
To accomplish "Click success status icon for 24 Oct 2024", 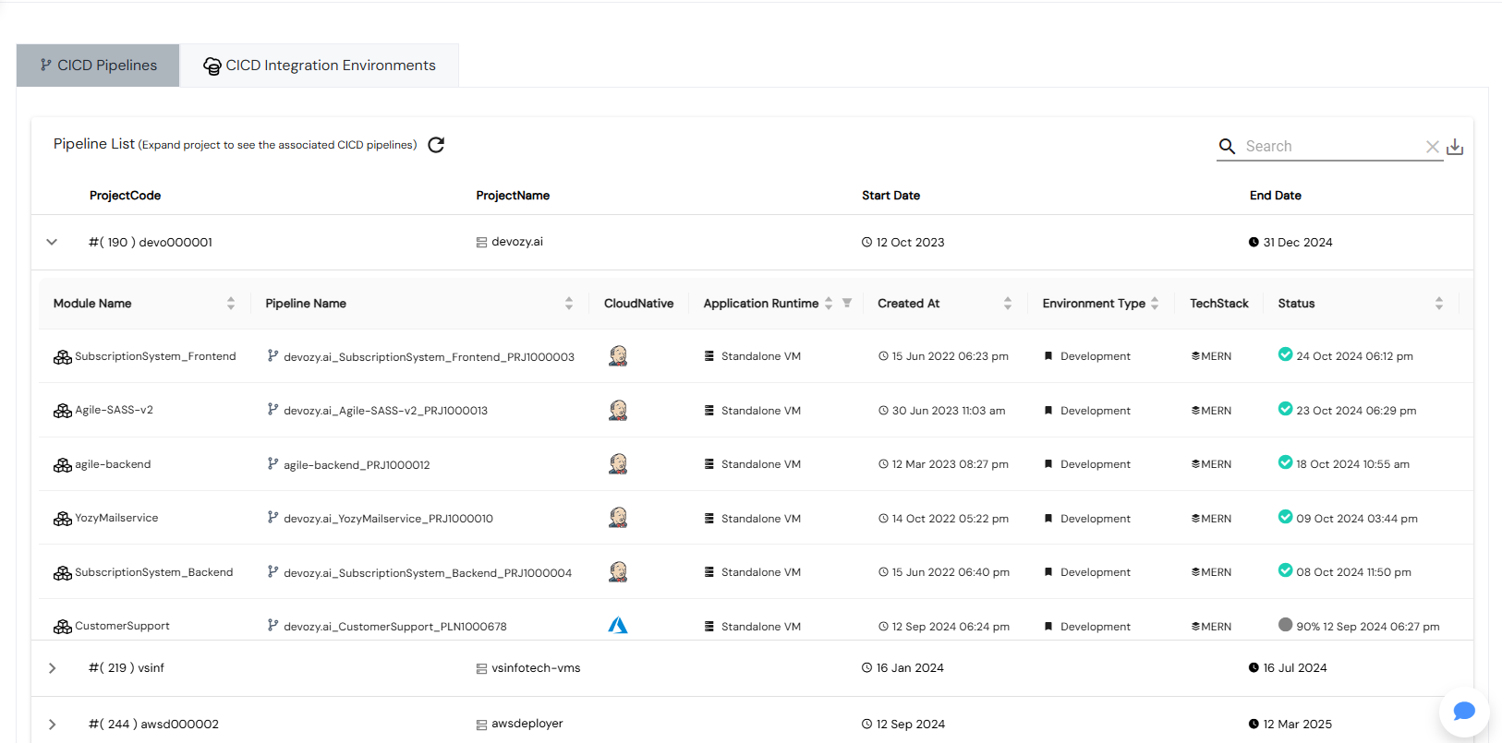I will tap(1285, 354).
